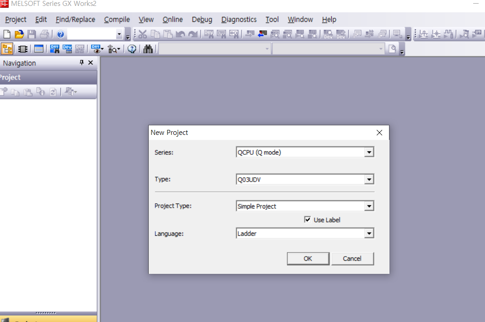Open the Type dropdown showing Q03UDV

[369, 179]
